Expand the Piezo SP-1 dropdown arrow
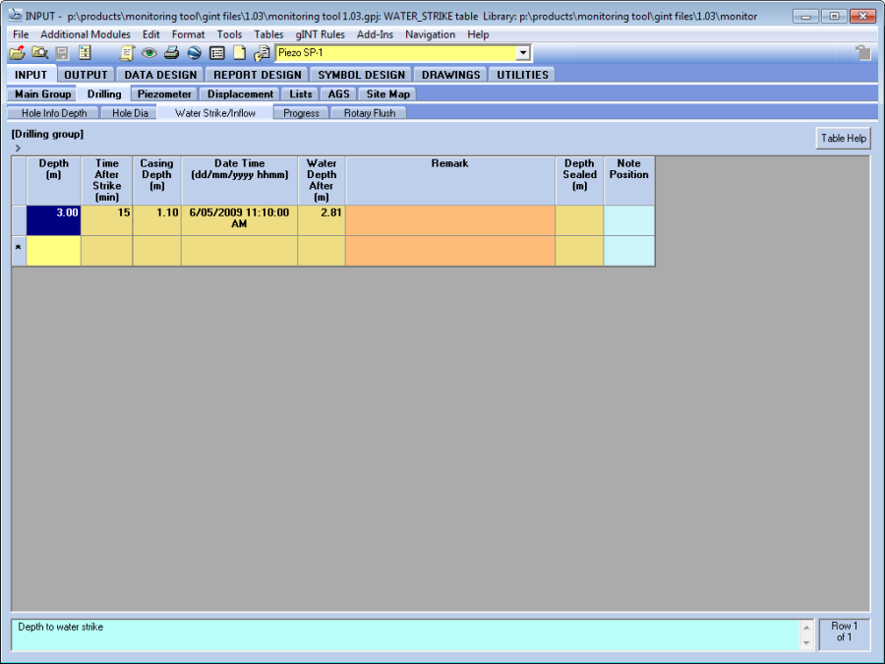This screenshot has width=885, height=664. tap(523, 53)
